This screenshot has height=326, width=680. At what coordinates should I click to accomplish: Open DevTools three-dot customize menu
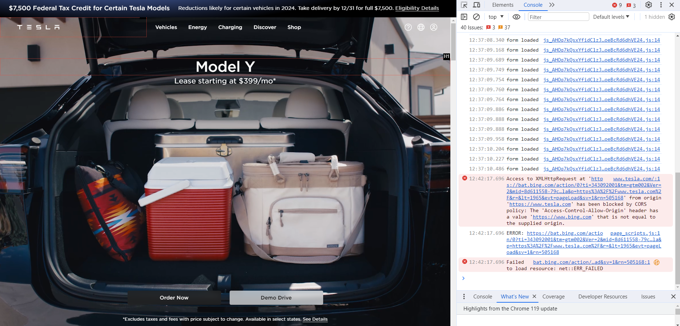(661, 5)
